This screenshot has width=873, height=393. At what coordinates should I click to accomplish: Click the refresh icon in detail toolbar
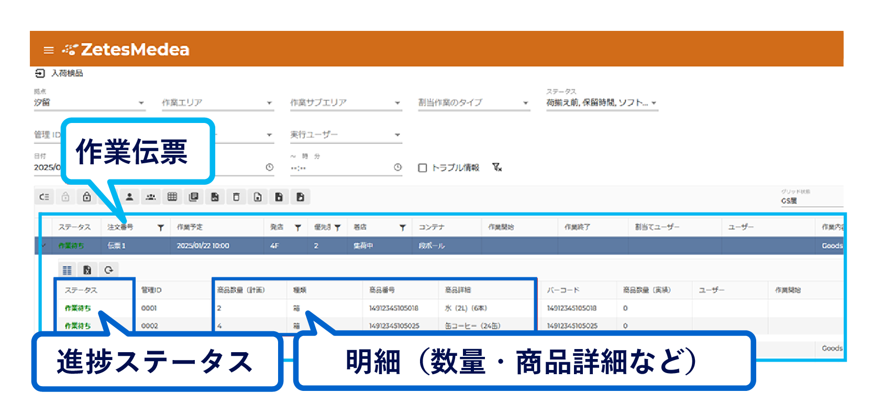(108, 270)
